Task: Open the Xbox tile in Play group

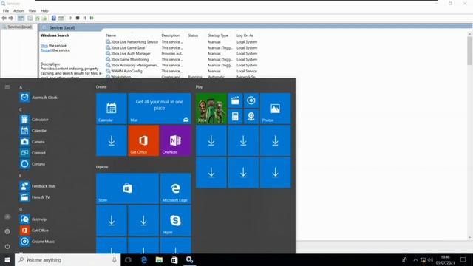Action: click(211, 109)
